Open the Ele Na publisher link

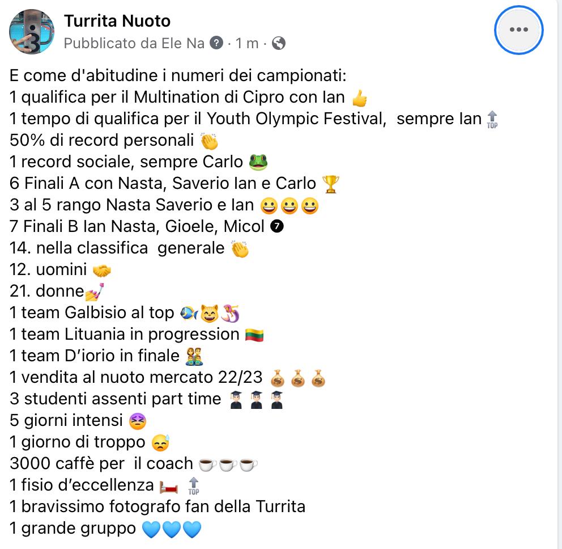point(183,44)
